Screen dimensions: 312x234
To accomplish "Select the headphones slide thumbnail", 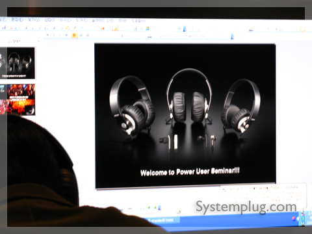I will 21,63.
